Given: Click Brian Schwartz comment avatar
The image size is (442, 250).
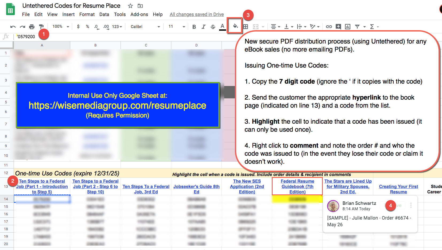Looking at the screenshot, I should tap(333, 206).
